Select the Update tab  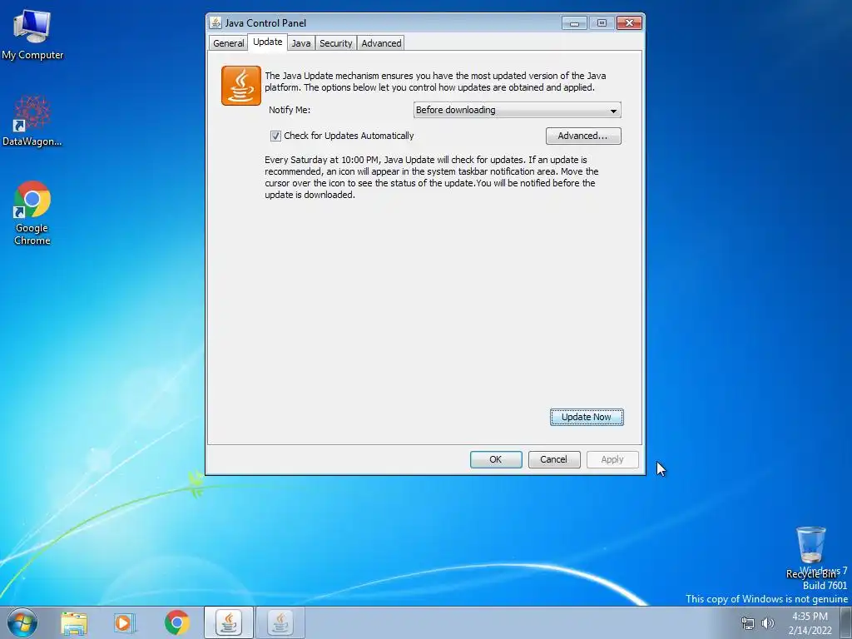[267, 42]
